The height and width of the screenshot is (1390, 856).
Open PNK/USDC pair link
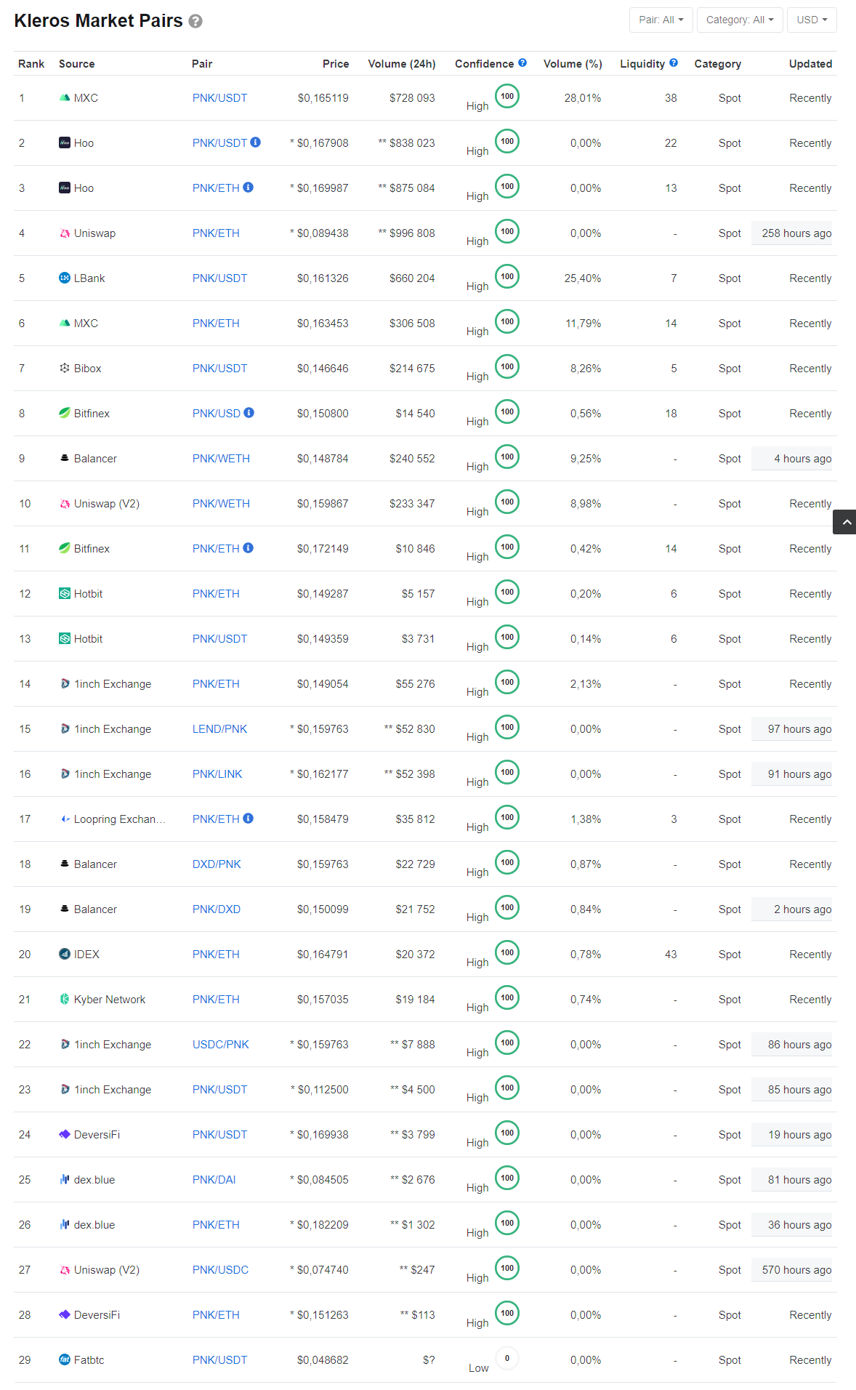220,1270
